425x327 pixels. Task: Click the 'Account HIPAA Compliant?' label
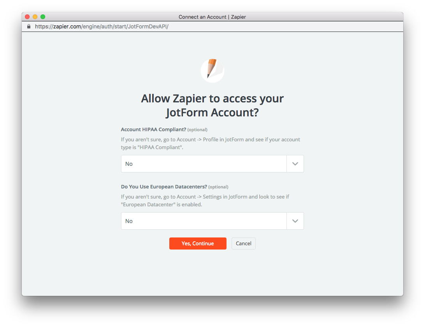(x=153, y=129)
